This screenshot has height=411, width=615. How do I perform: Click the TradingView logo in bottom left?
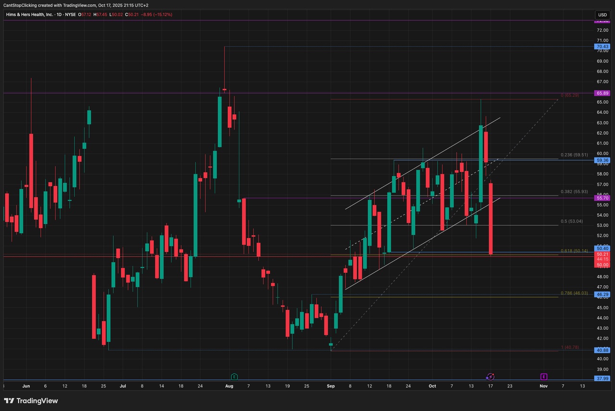(31, 400)
